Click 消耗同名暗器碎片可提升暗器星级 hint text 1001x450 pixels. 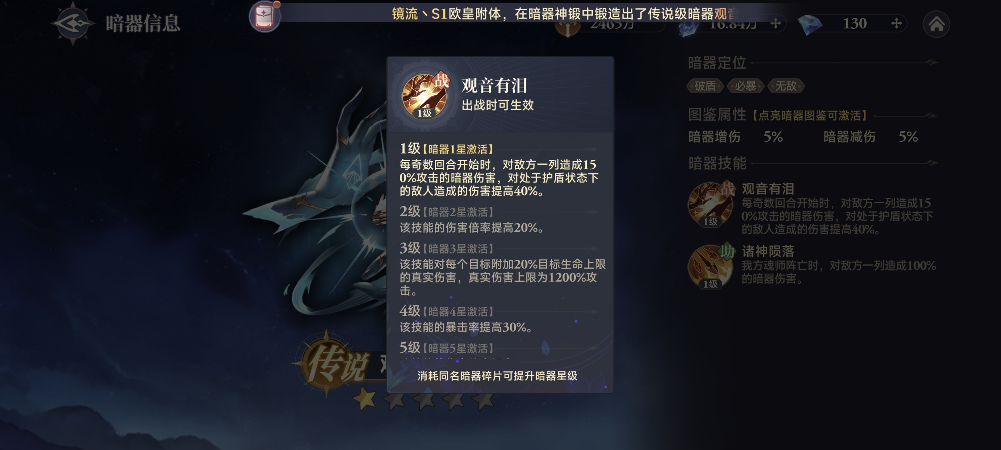click(498, 376)
